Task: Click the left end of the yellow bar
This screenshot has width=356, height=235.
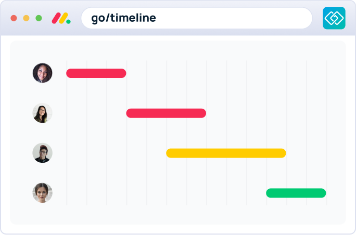Action: tap(170, 153)
